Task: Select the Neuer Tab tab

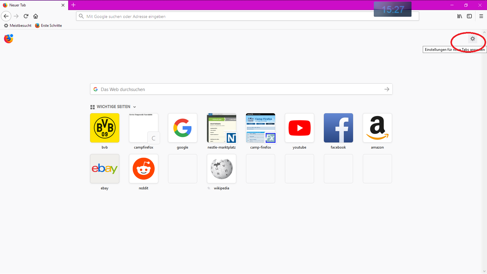Action: click(x=34, y=5)
